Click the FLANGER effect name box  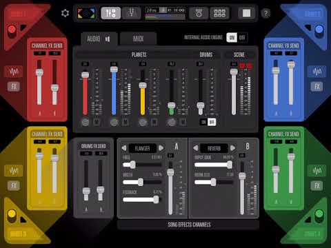[143, 148]
